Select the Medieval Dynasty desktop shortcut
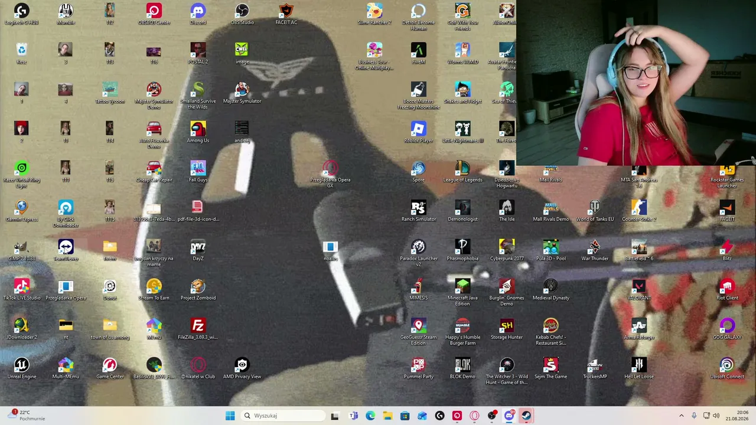This screenshot has height=425, width=756. tap(550, 290)
